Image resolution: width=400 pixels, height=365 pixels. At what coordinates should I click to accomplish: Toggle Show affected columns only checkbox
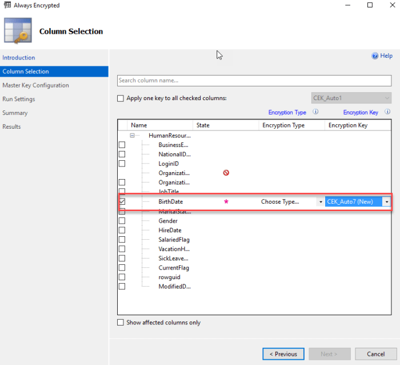[x=121, y=323]
